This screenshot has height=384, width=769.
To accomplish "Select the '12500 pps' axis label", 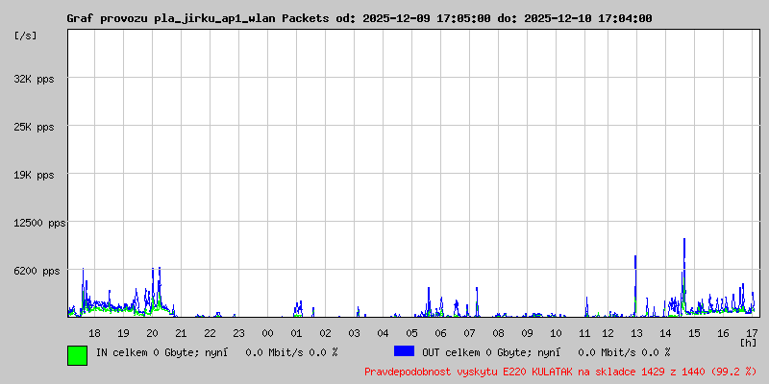I will pyautogui.click(x=39, y=224).
